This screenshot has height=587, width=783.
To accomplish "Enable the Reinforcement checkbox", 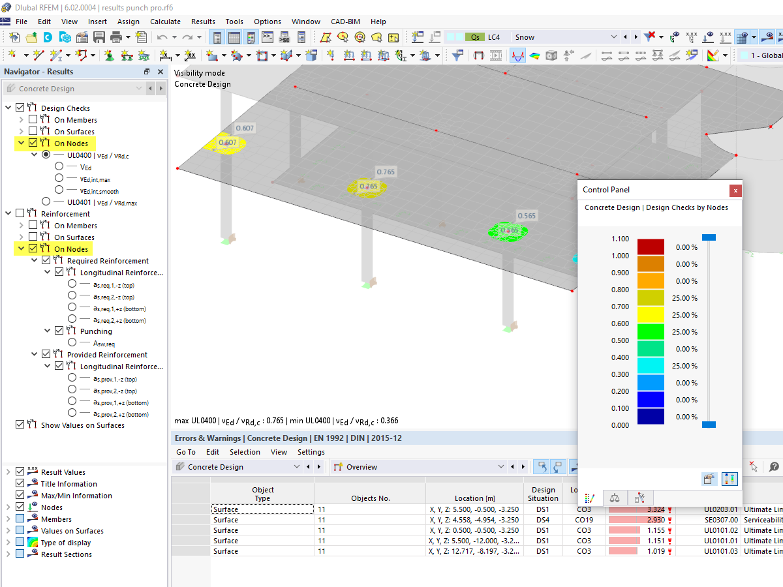I will click(x=20, y=213).
